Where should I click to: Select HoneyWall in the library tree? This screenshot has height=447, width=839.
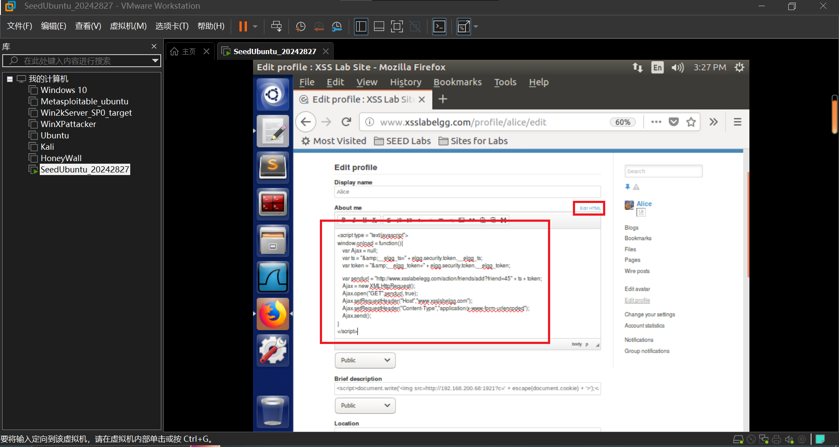click(x=61, y=158)
